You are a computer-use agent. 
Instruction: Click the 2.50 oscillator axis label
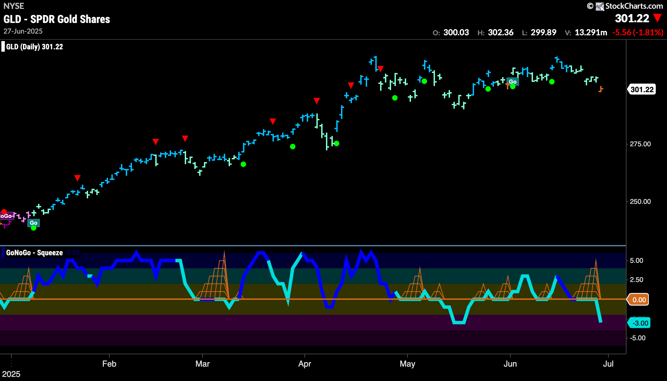pos(636,280)
